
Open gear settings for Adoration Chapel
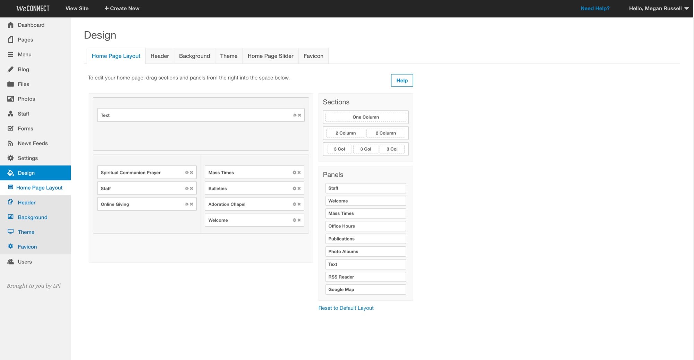[x=294, y=204]
